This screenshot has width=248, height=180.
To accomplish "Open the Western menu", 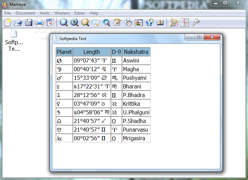I will coord(62,13).
